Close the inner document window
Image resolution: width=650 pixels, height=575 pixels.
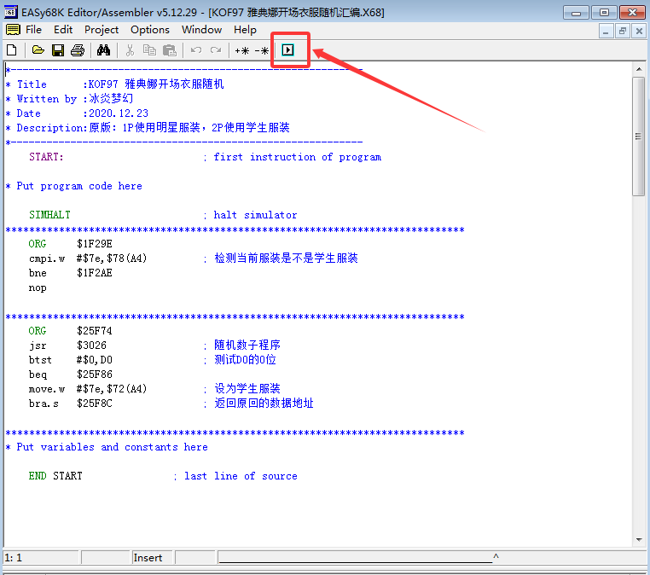point(639,31)
